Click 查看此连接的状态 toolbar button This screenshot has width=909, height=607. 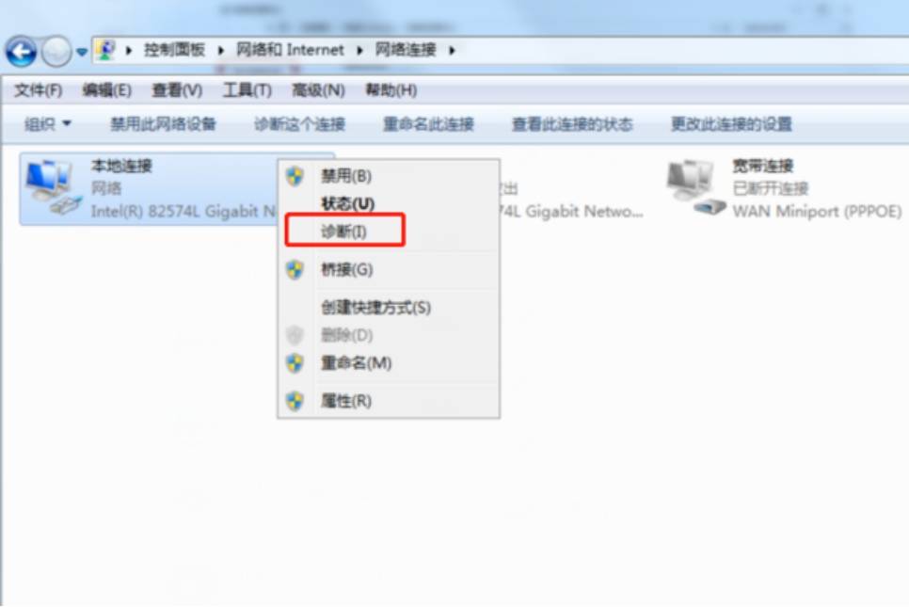pyautogui.click(x=571, y=123)
